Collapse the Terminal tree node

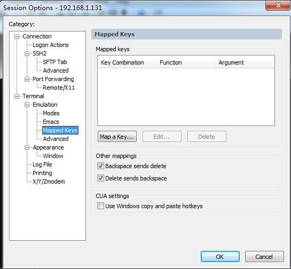[x=17, y=96]
